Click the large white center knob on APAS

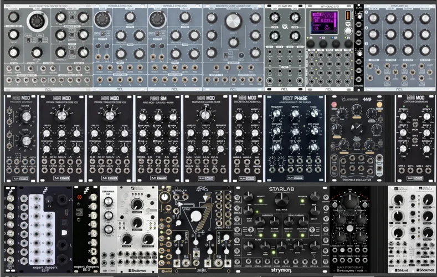[196, 217]
